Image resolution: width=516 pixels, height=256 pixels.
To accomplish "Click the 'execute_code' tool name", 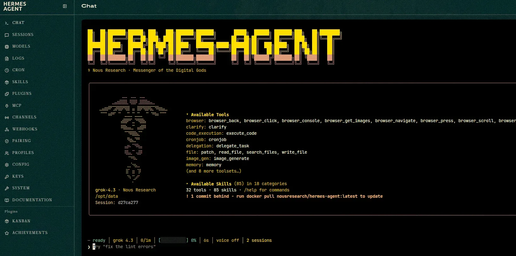I will pyautogui.click(x=241, y=134).
